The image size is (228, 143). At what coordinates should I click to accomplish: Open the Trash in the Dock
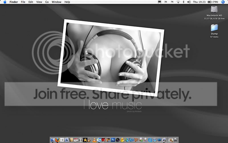pos(176,140)
